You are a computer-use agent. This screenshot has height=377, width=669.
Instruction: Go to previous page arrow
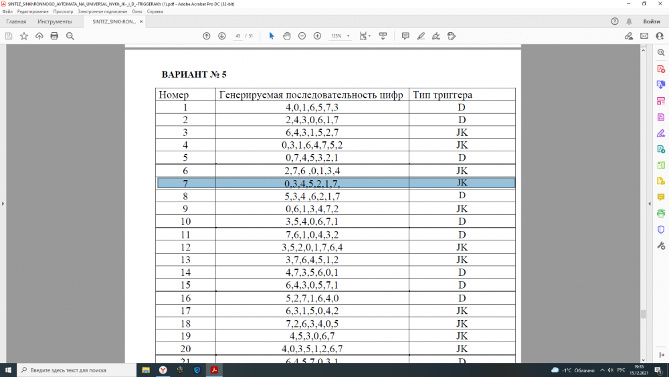pos(207,36)
